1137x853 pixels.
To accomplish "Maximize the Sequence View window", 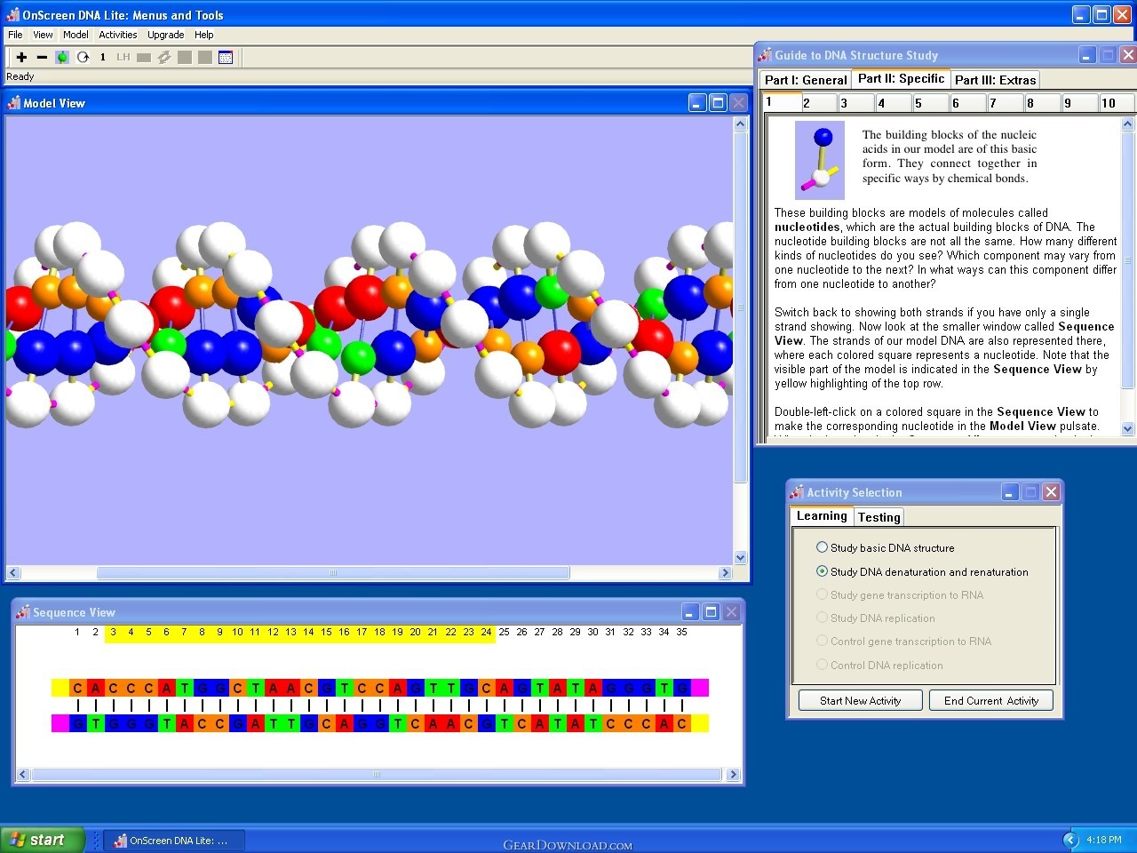I will point(711,611).
